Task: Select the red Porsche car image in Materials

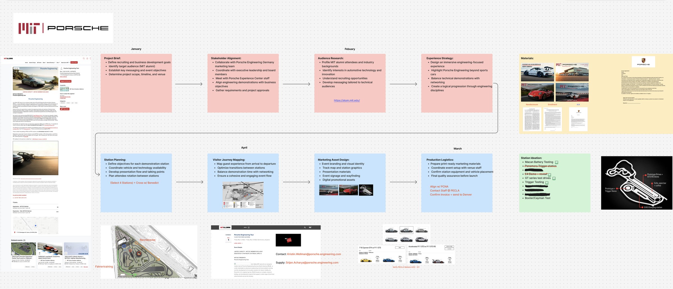Action: 538,92
